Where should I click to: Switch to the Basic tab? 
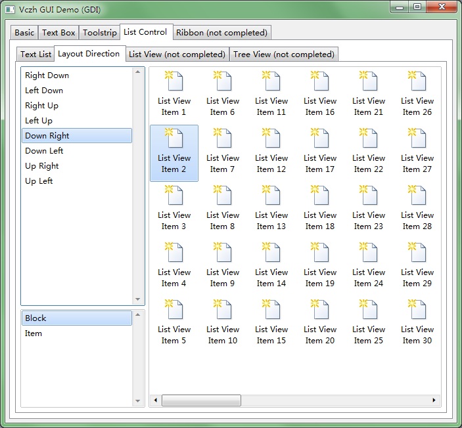tap(24, 32)
